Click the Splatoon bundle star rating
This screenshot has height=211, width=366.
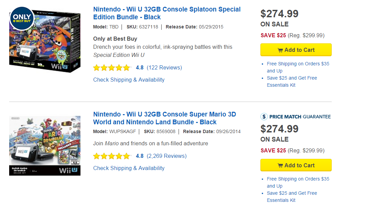(112, 68)
